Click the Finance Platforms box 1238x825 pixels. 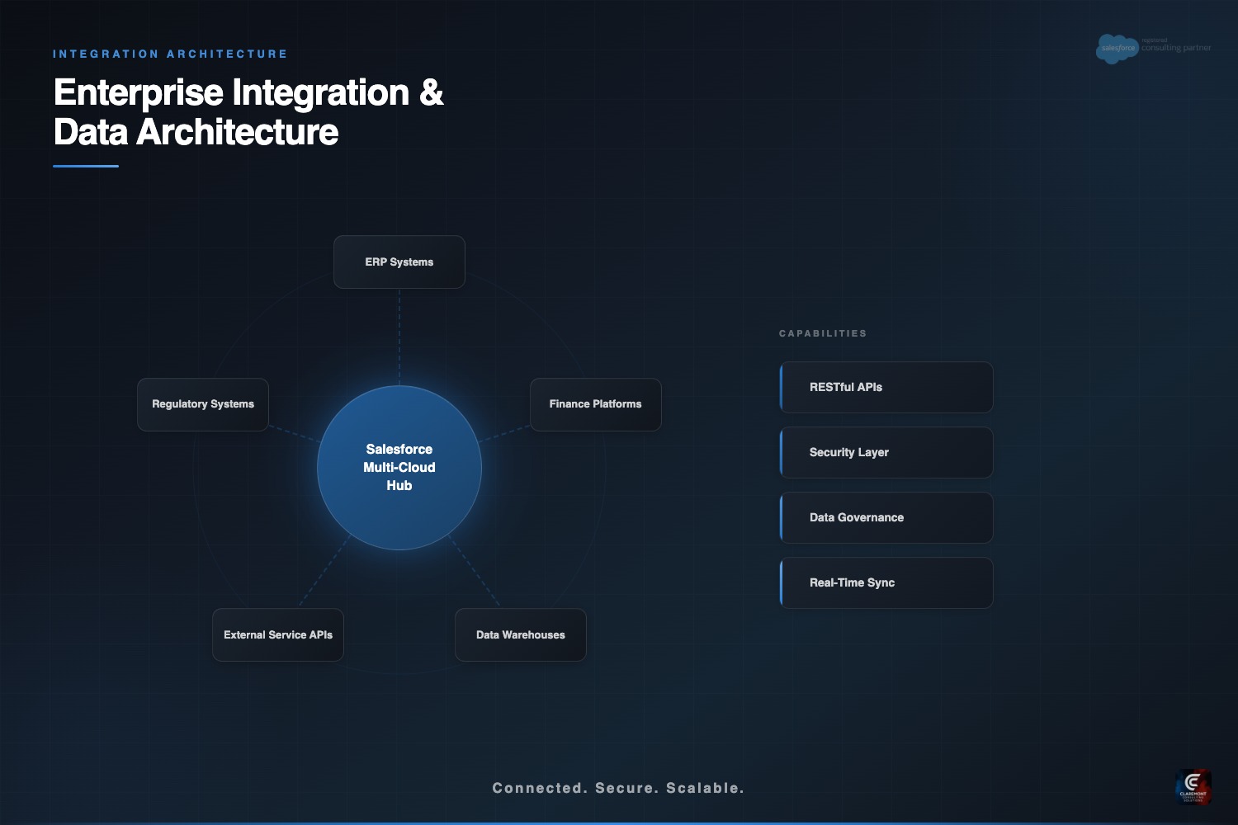tap(595, 404)
